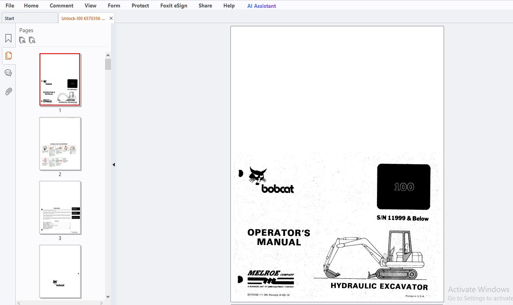Select the Unlock-100 6570356 document tab
This screenshot has height=305, width=513.
(x=83, y=18)
